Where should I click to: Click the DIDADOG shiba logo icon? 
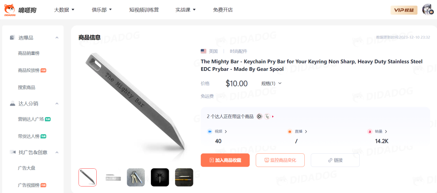point(10,10)
